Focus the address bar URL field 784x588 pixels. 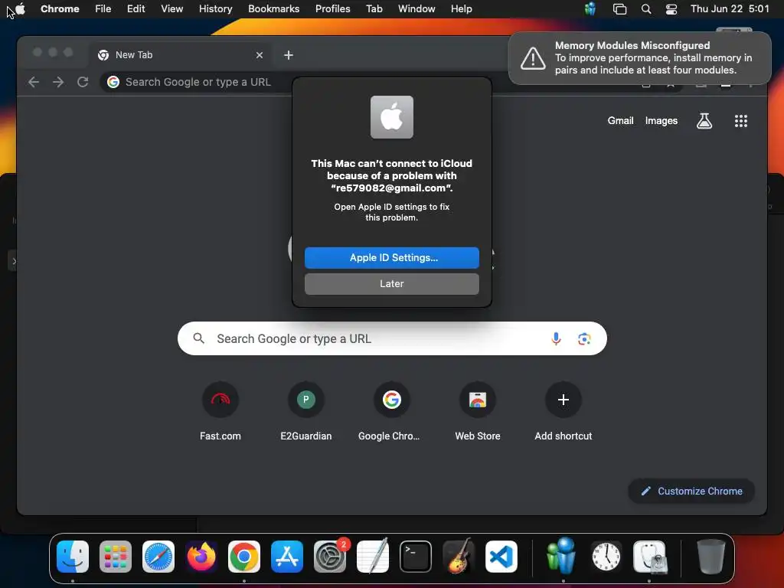(200, 82)
